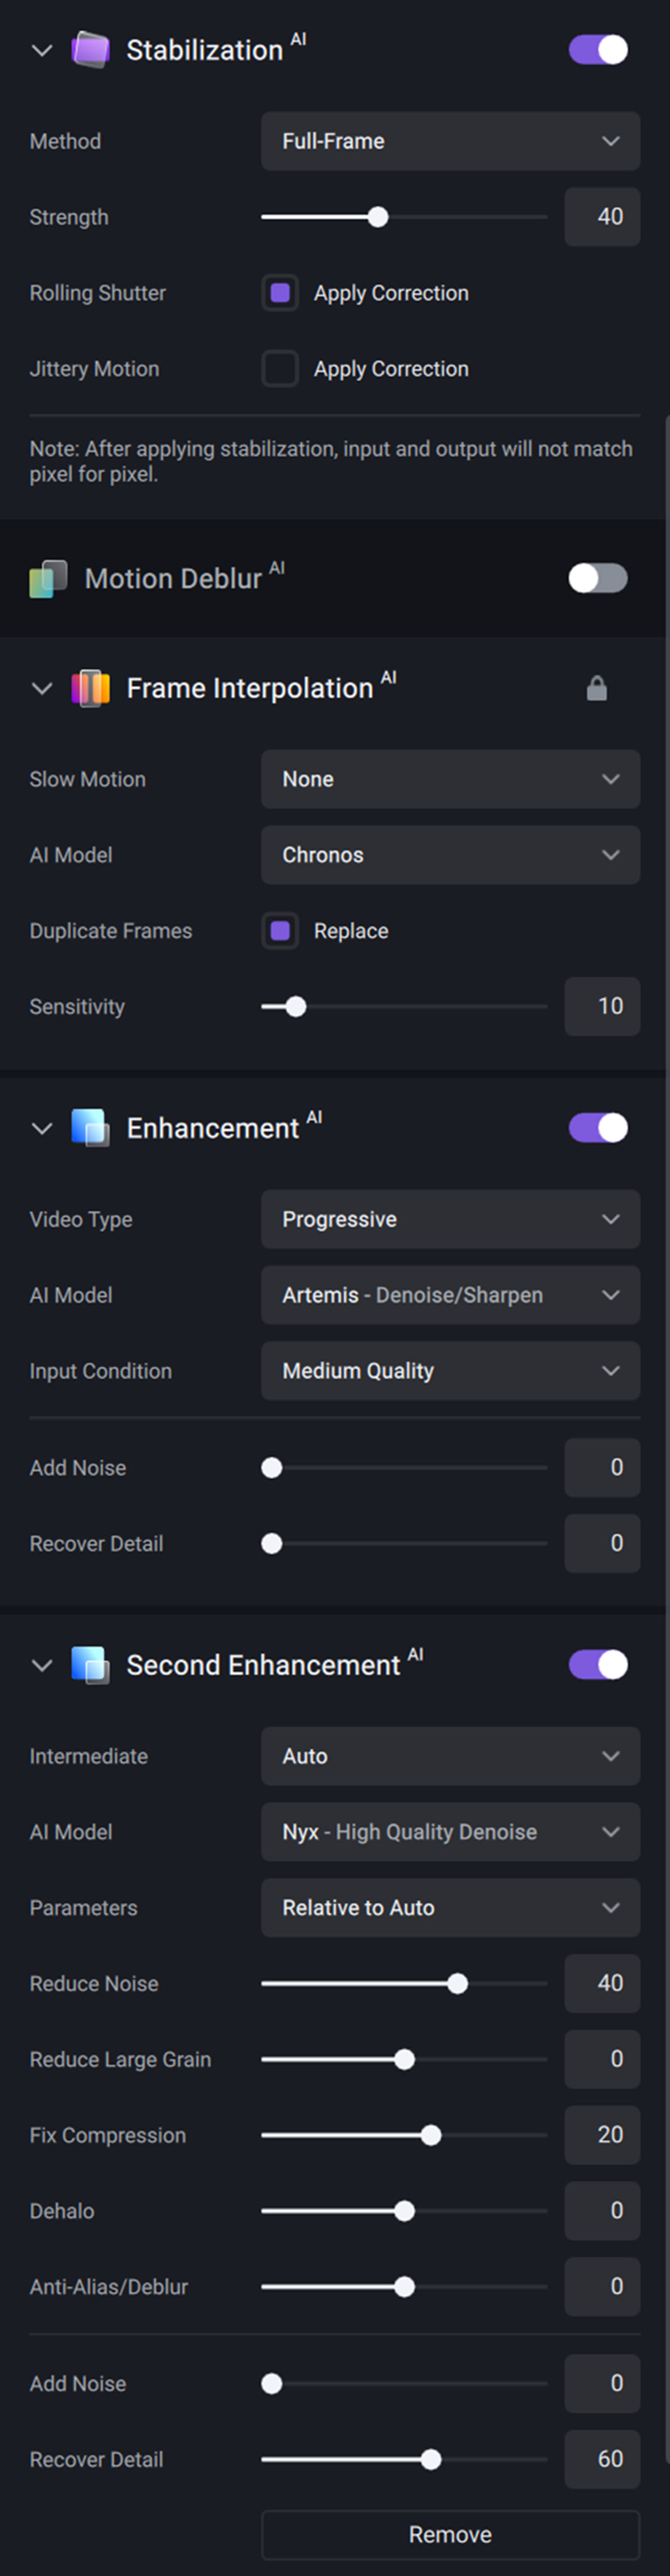Click the Frame Interpolation lock icon
This screenshot has height=2576, width=670.
coord(597,688)
